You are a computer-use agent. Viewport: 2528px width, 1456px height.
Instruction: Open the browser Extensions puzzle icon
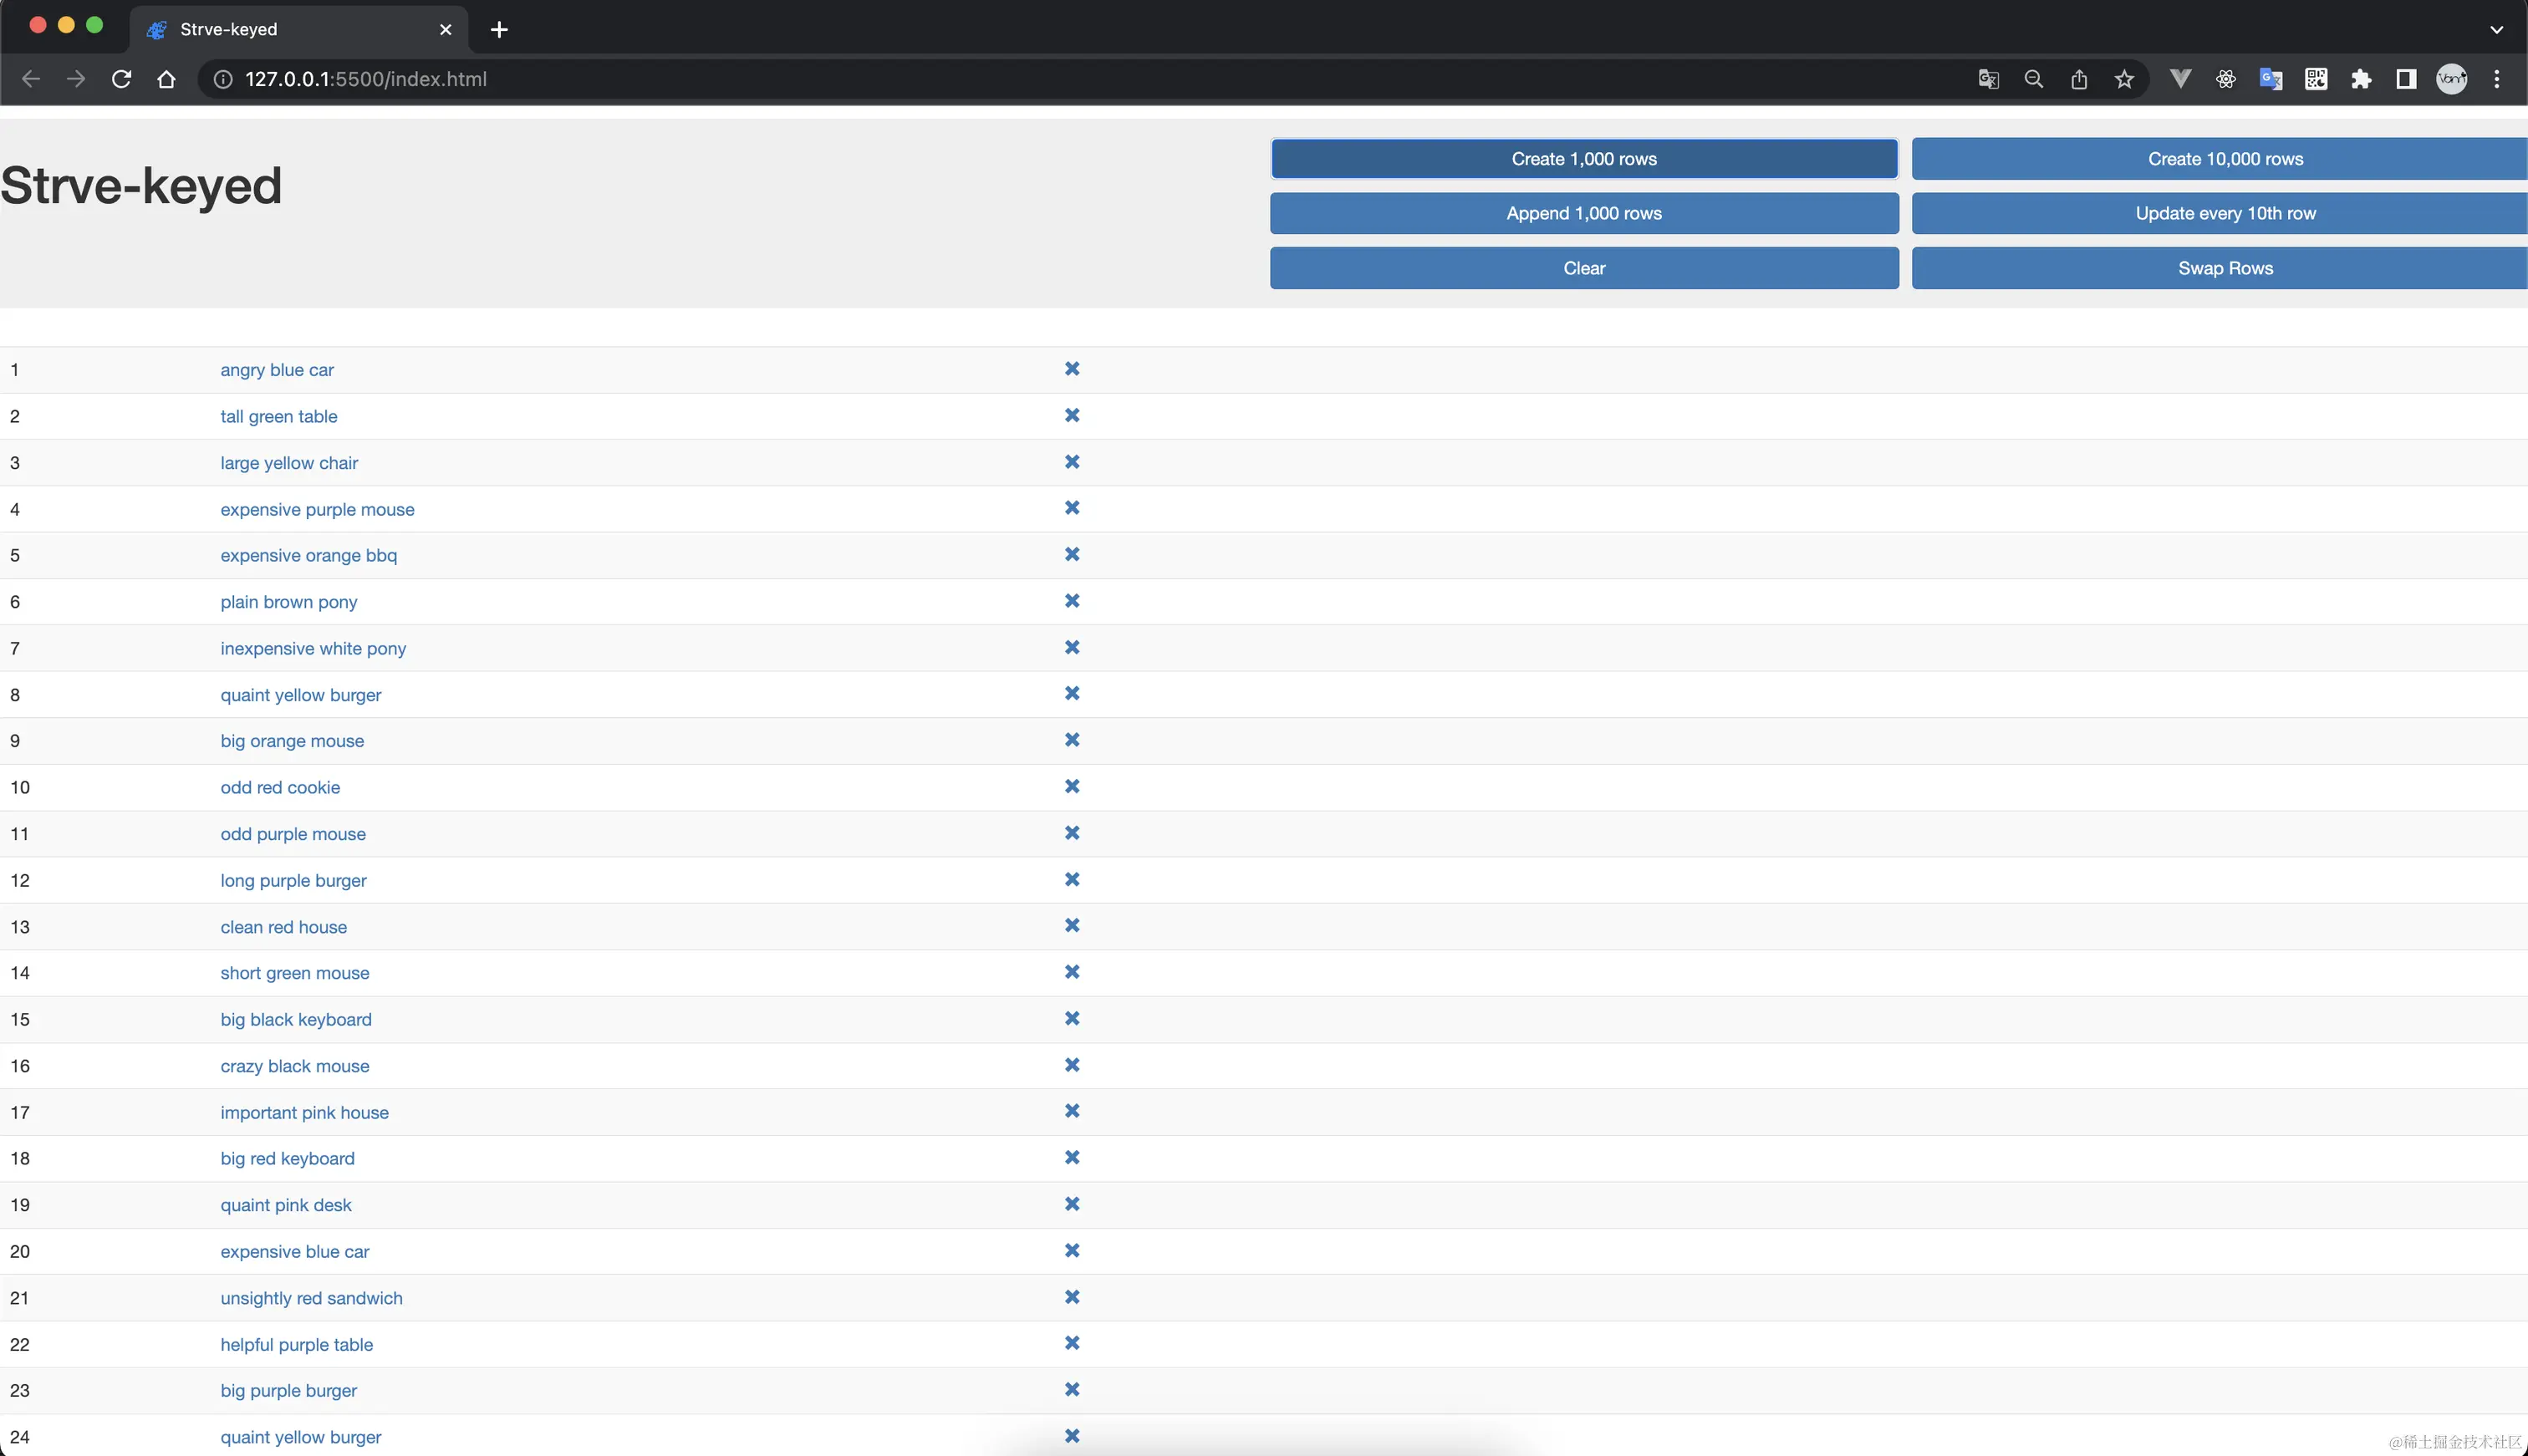tap(2361, 79)
